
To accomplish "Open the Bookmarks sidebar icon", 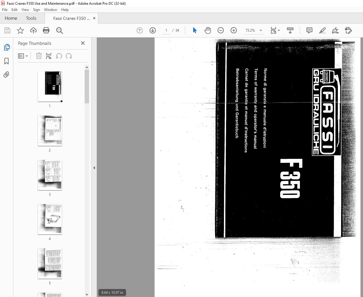I will coord(7,61).
